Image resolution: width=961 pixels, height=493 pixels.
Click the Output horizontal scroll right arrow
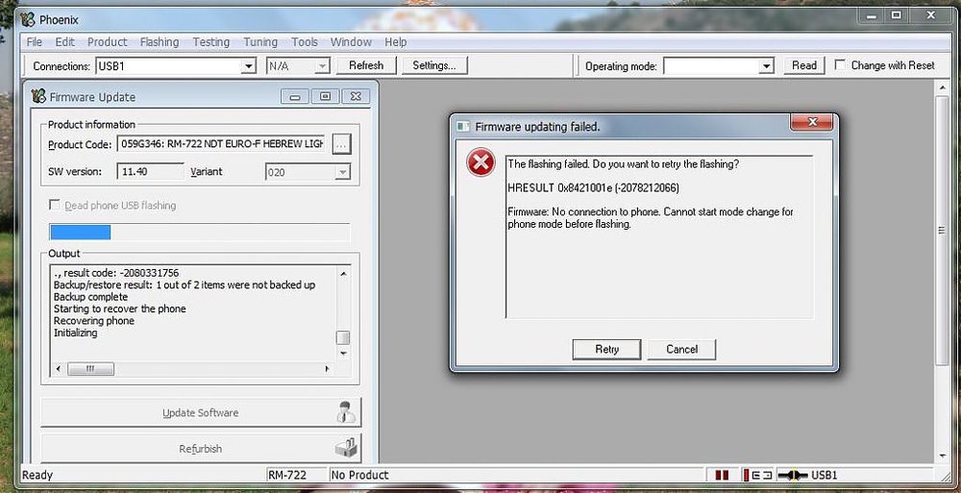click(x=327, y=368)
